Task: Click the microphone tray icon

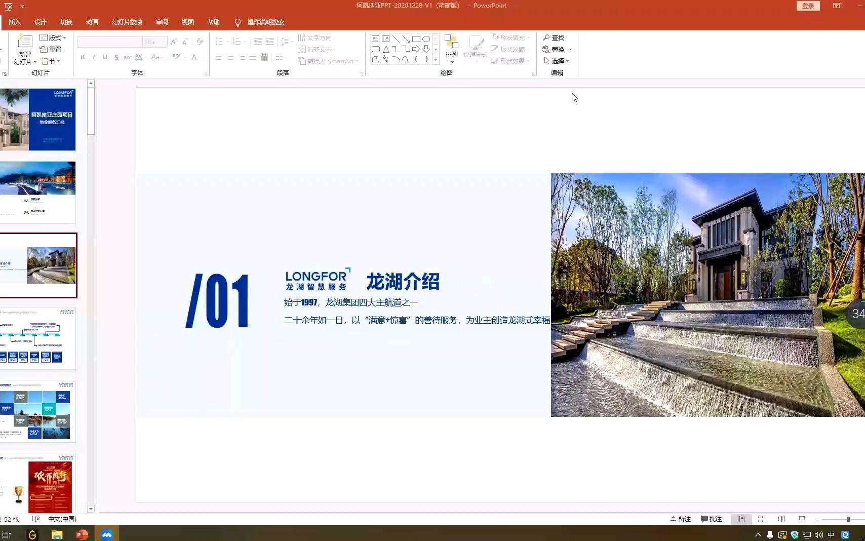Action: (770, 534)
